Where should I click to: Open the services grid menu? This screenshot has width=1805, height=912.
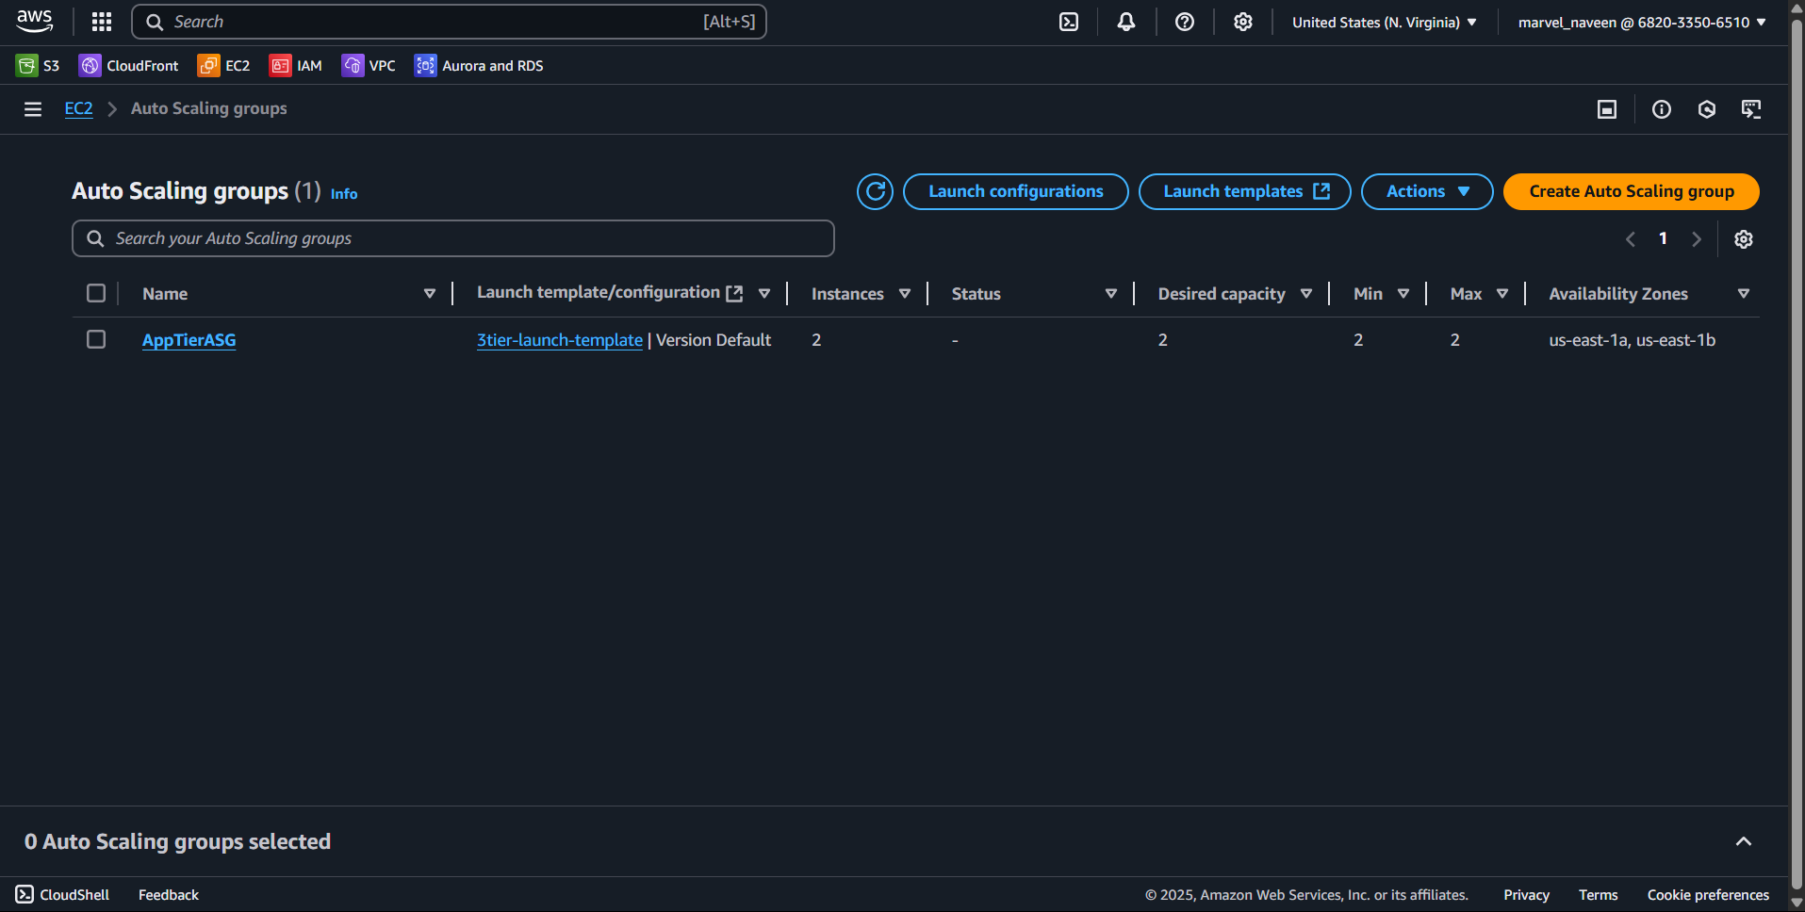tap(102, 22)
